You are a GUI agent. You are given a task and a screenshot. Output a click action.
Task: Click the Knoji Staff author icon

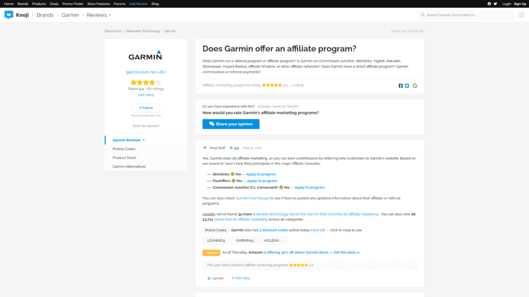pos(205,147)
